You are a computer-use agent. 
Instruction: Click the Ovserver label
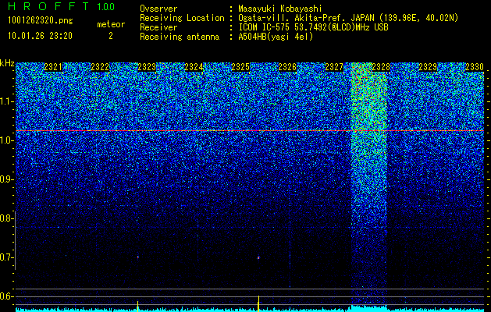point(158,9)
